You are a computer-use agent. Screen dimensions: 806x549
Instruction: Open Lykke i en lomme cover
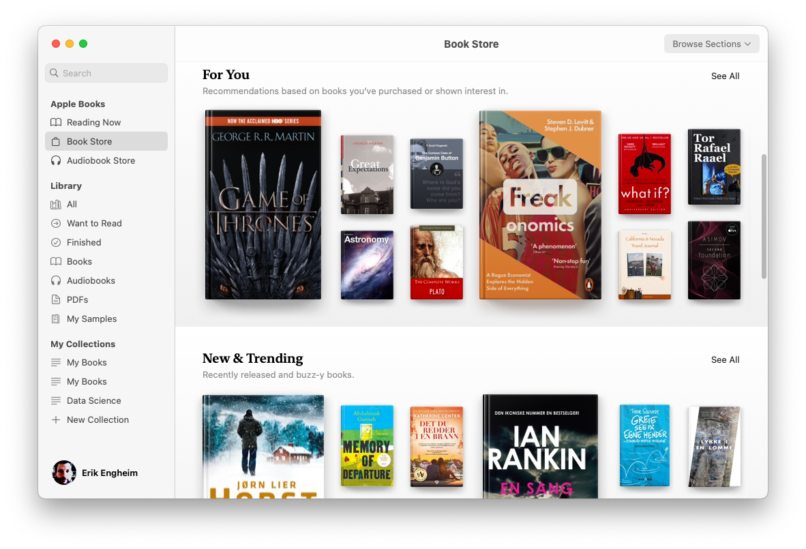(x=715, y=447)
